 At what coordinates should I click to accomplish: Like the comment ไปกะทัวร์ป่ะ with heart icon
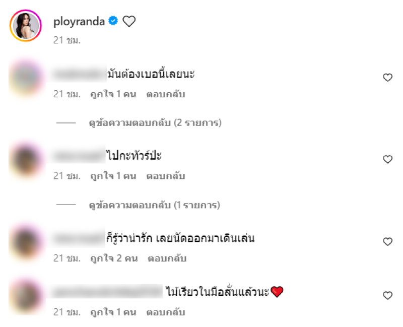tap(387, 159)
